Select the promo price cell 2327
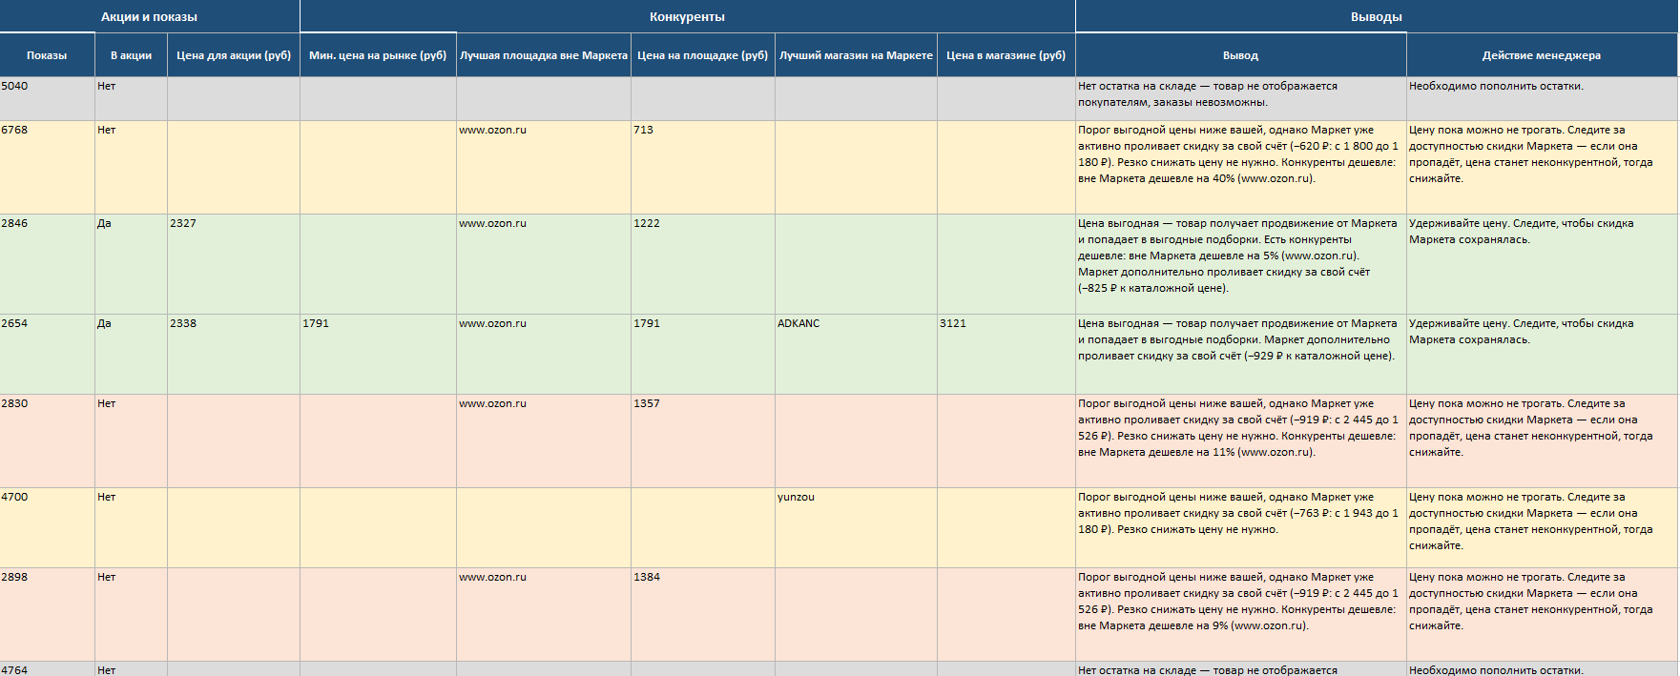This screenshot has width=1680, height=676. [234, 264]
